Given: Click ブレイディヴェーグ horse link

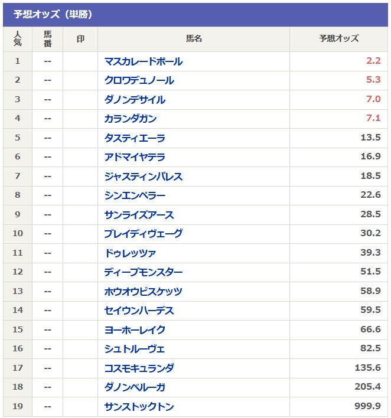Looking at the screenshot, I should click(x=144, y=234).
